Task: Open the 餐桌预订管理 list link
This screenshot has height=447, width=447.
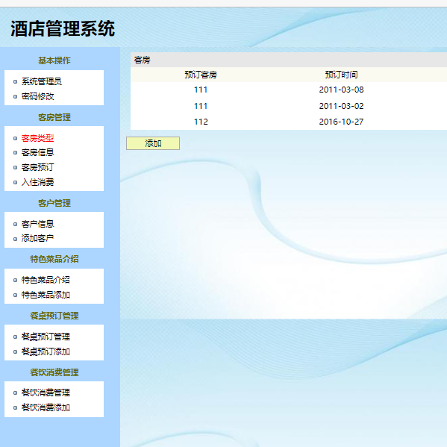Action: click(46, 337)
